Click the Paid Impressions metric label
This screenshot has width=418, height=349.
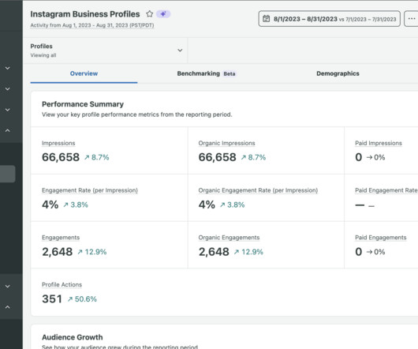(x=379, y=143)
